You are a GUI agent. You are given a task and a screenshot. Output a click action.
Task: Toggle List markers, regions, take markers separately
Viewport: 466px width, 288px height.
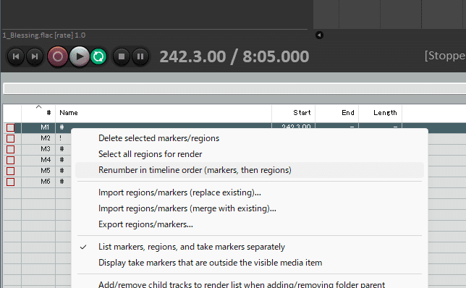click(250, 247)
